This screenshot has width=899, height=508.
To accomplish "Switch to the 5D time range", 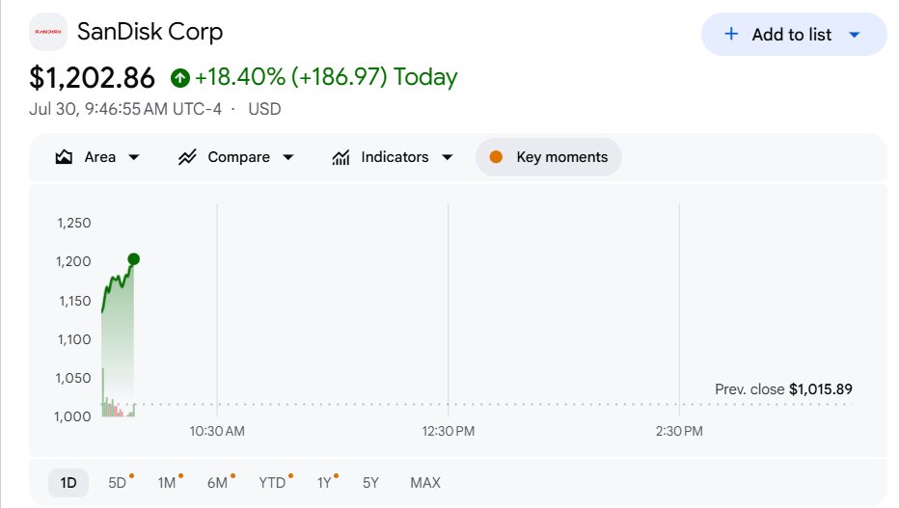I will point(118,483).
